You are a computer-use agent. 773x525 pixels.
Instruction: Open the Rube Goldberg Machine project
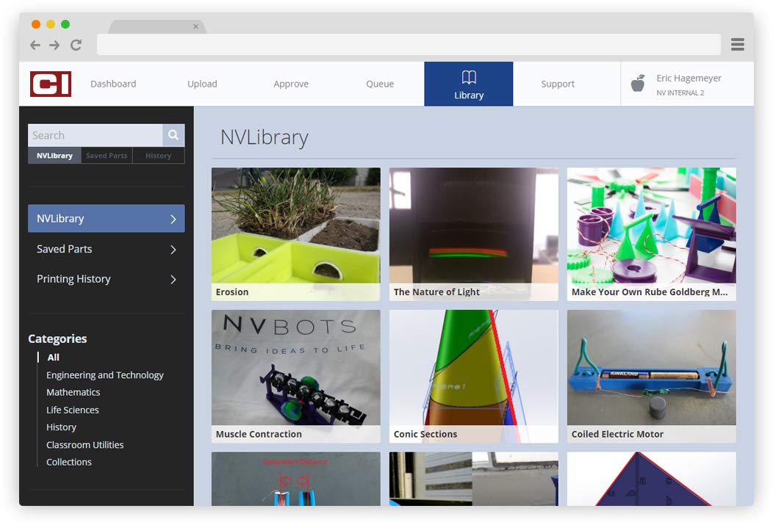point(651,234)
